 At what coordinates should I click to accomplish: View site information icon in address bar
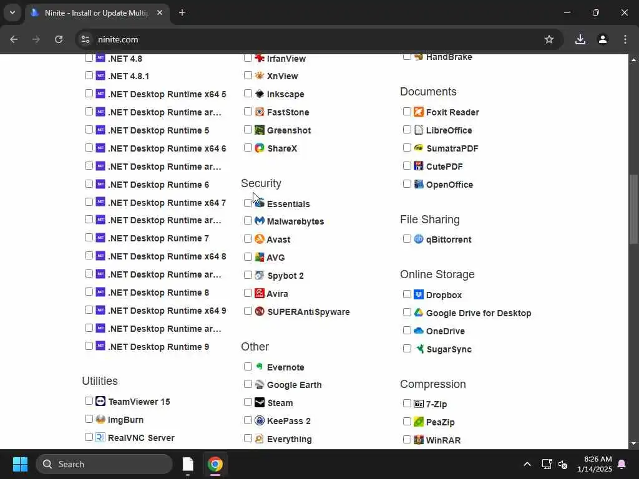[x=85, y=39]
